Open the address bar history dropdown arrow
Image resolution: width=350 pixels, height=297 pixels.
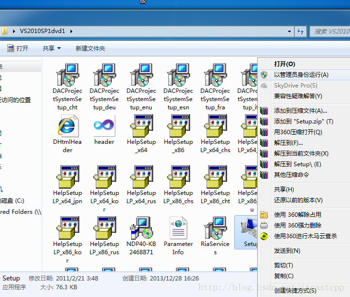click(x=289, y=32)
